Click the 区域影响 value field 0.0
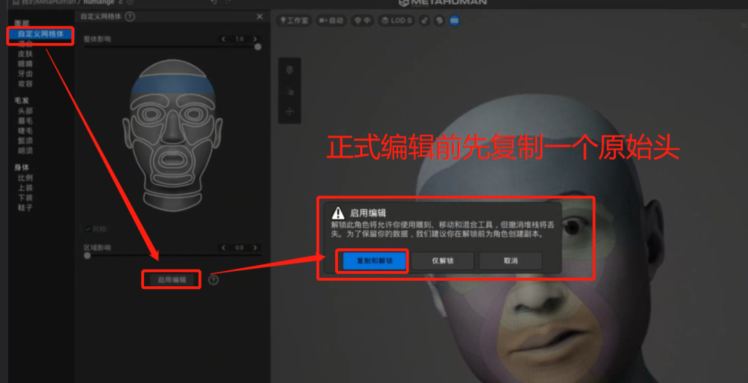748x383 pixels. [240, 247]
